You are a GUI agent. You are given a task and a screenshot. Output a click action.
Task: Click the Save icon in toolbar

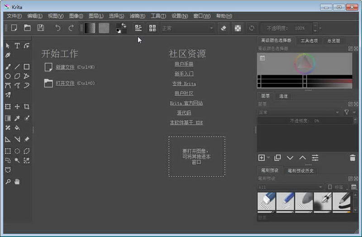point(41,28)
